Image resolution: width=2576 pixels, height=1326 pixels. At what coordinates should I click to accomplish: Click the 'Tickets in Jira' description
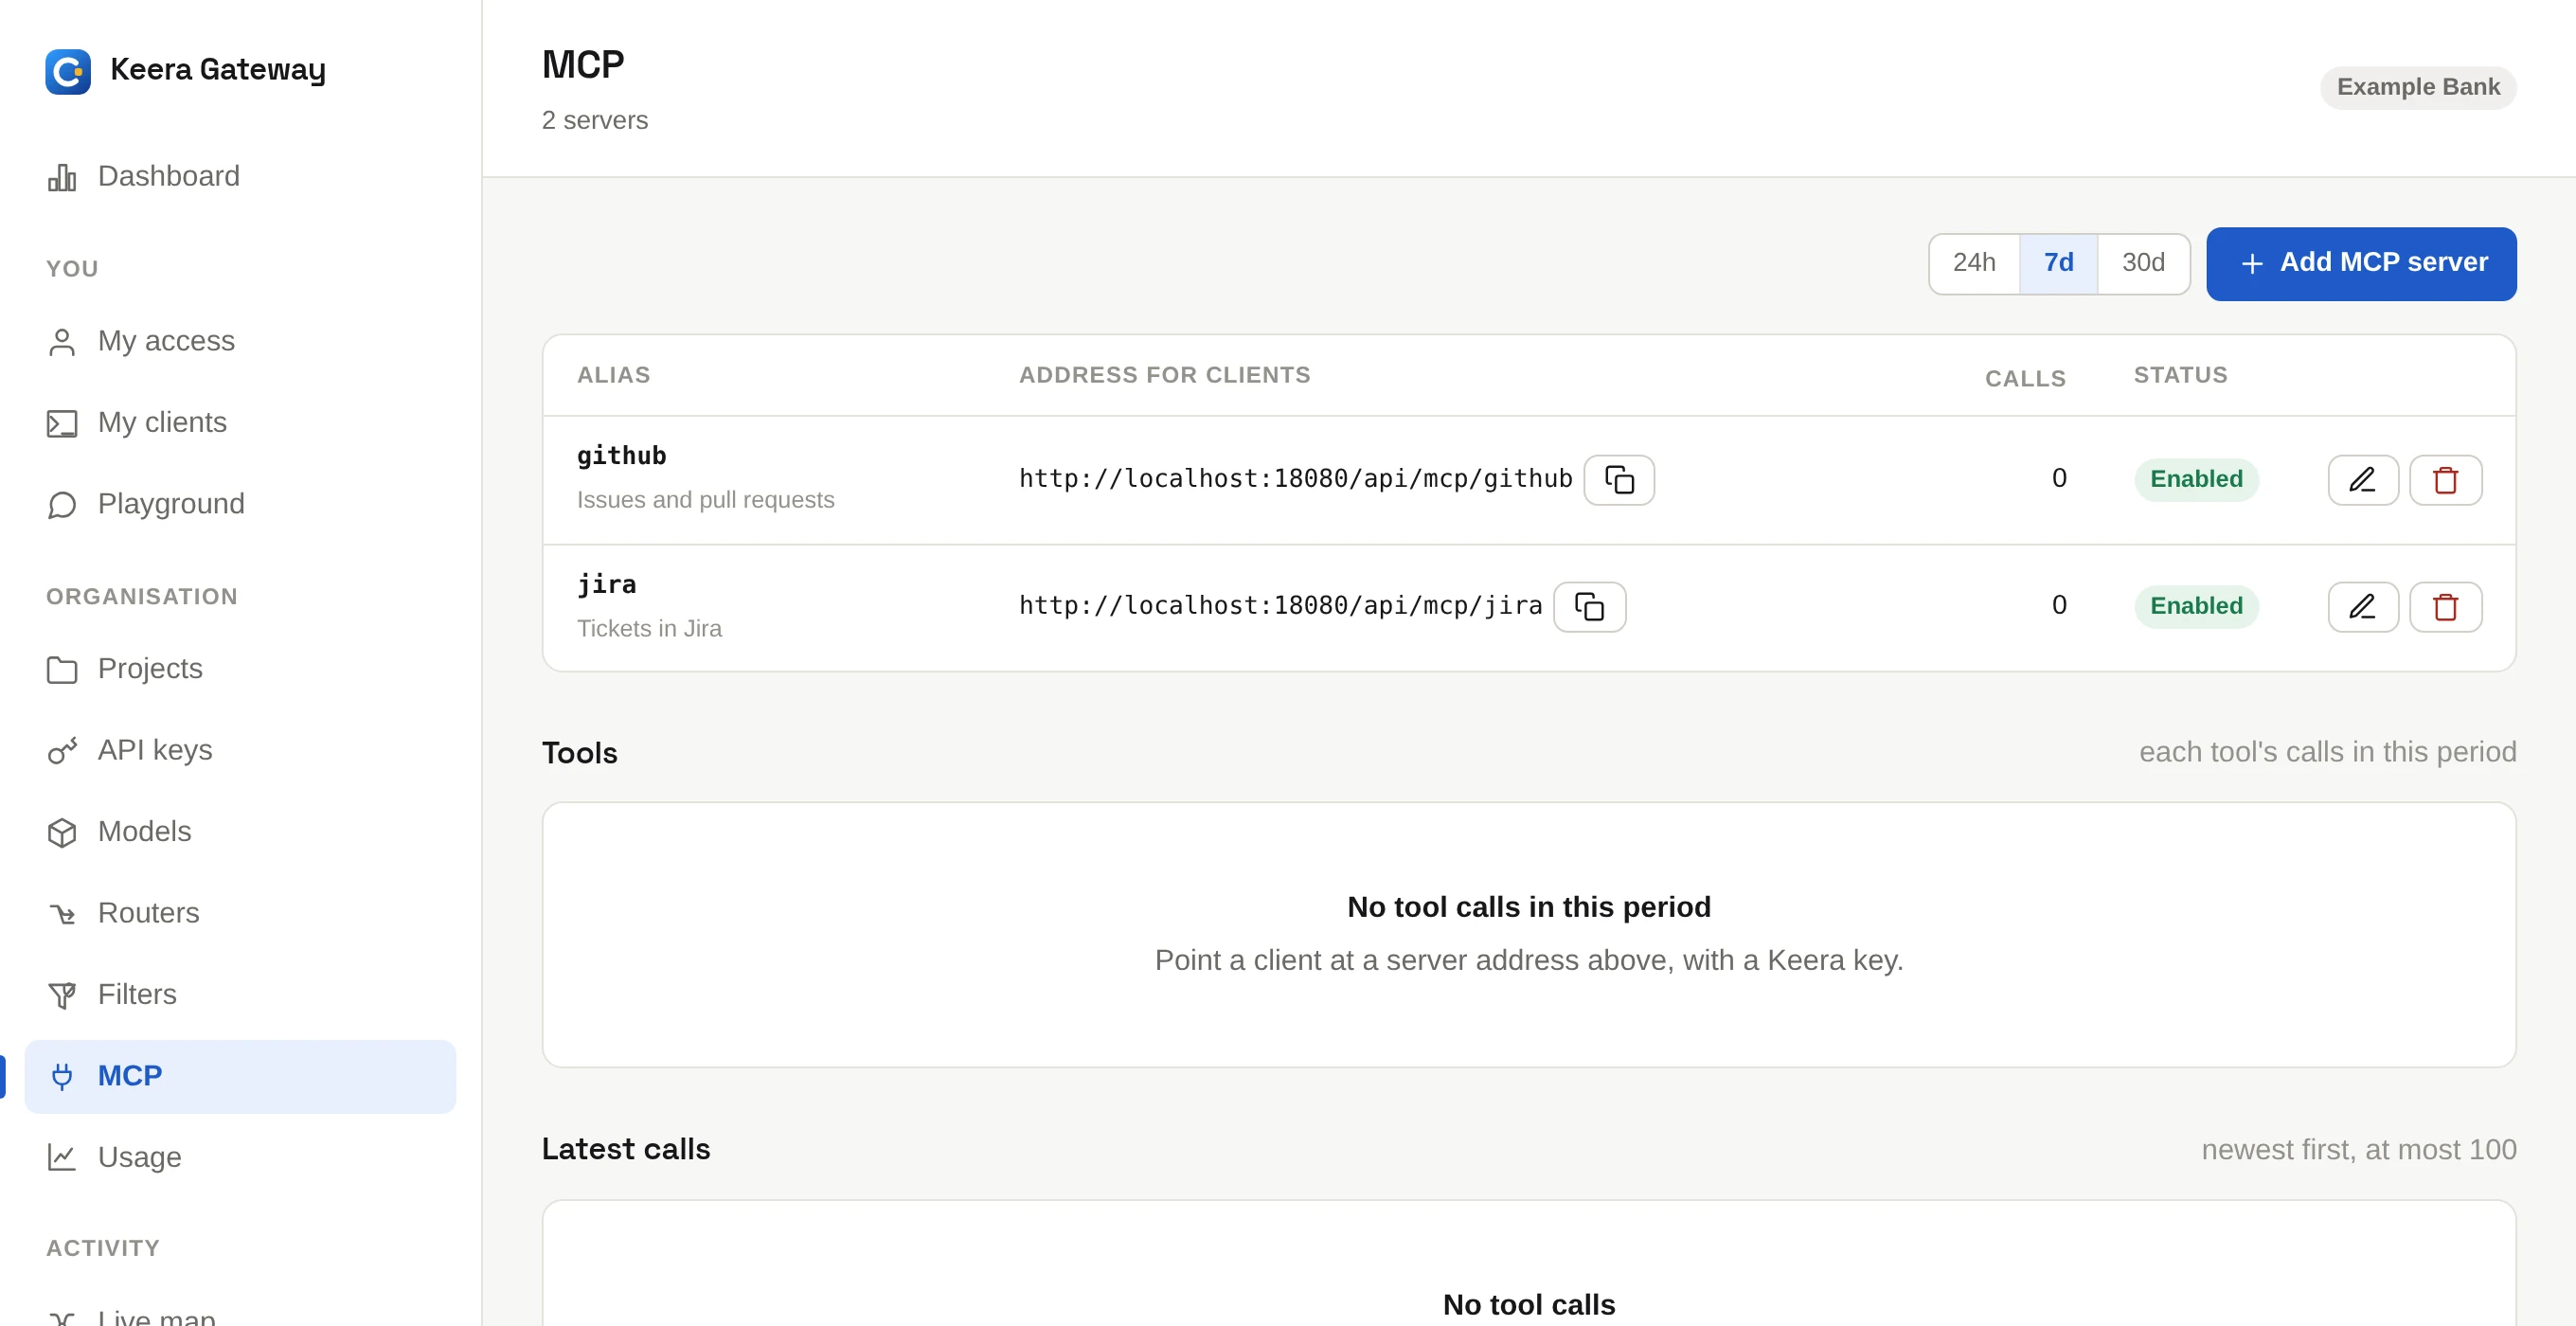tap(649, 629)
